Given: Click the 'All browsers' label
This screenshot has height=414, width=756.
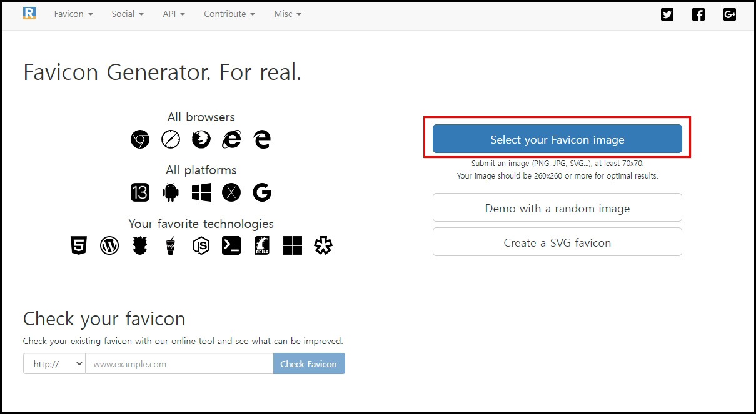Looking at the screenshot, I should point(201,117).
